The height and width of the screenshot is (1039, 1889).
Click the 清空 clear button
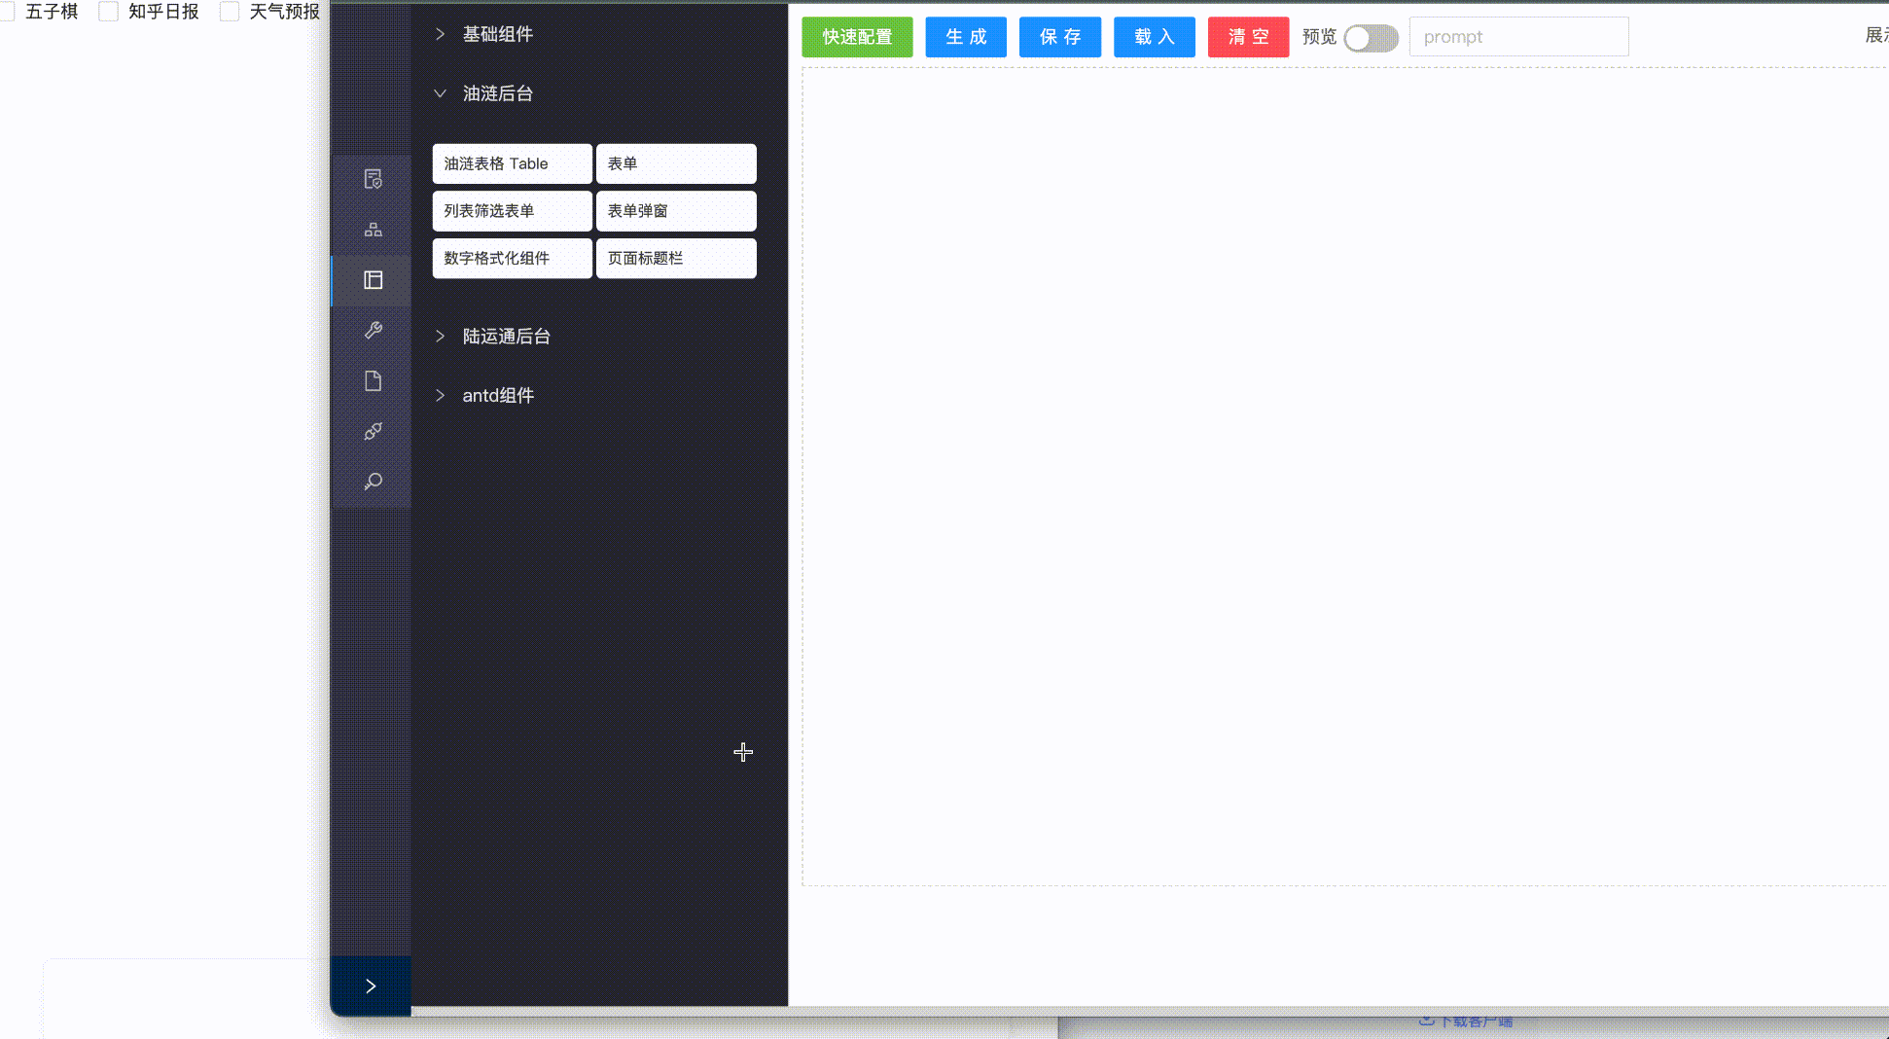pos(1248,37)
